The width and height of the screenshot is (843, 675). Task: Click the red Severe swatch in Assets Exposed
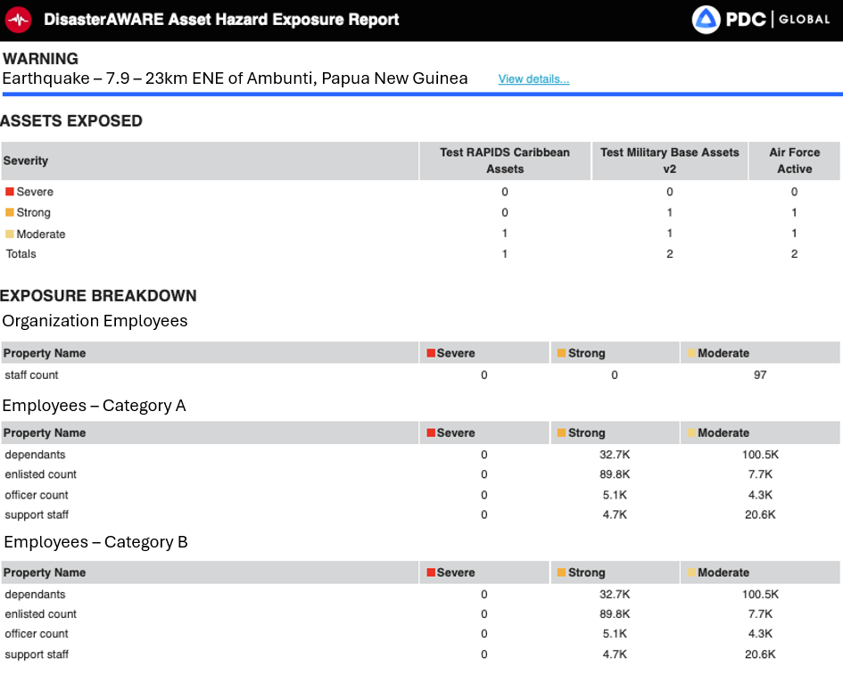click(x=10, y=192)
